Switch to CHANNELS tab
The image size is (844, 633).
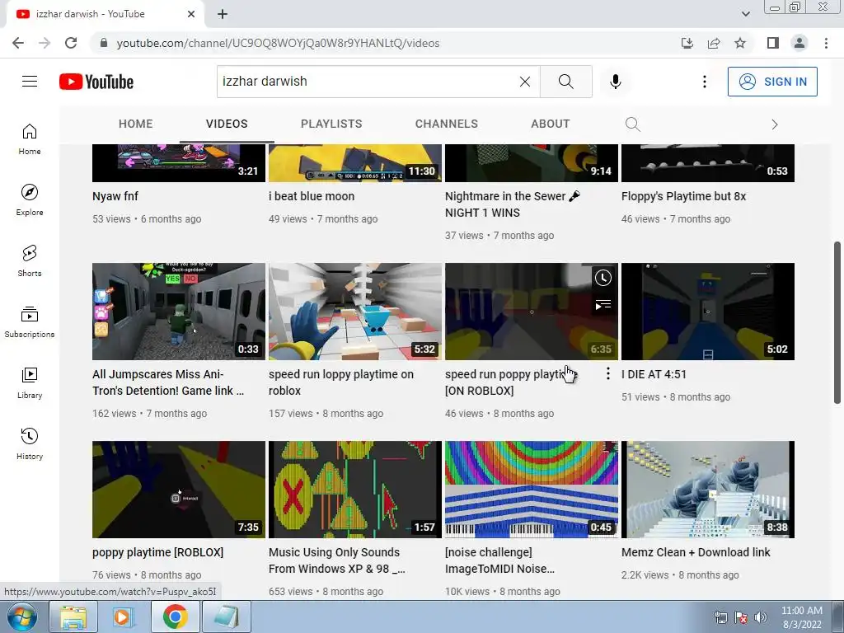(x=446, y=124)
